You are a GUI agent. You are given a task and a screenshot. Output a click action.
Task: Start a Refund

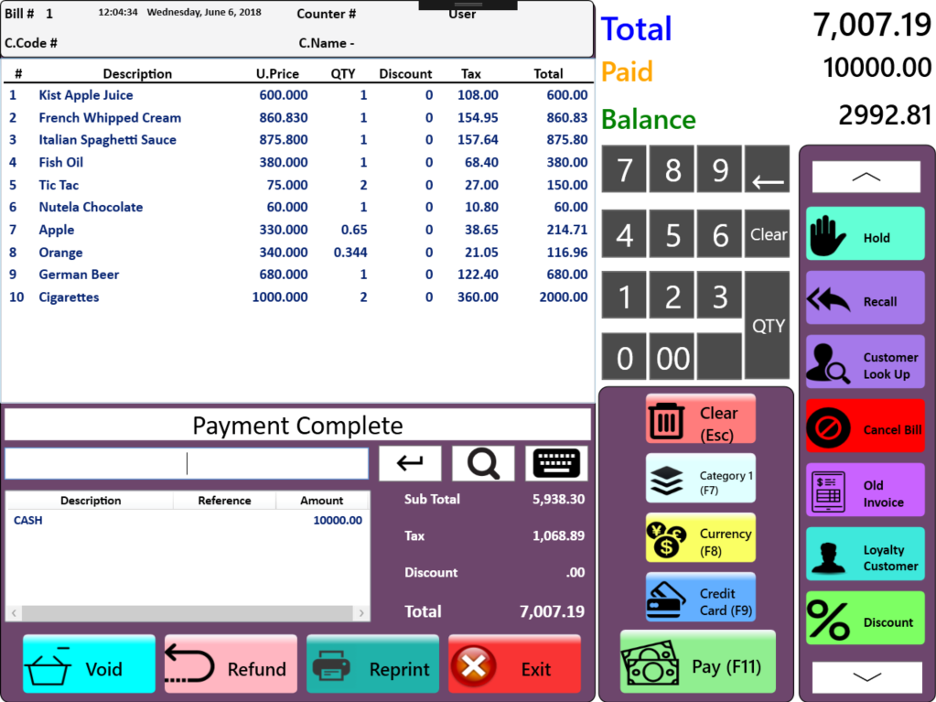coord(231,664)
